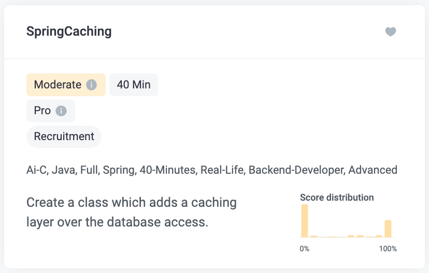Image resolution: width=429 pixels, height=273 pixels.
Task: Favorite the SpringCaching task with heart icon
Action: (391, 32)
